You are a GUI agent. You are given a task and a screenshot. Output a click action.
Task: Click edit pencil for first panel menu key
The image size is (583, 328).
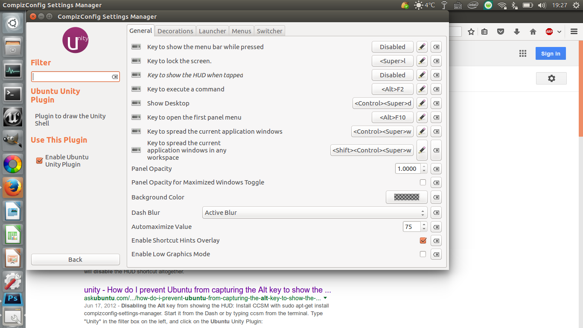tap(422, 117)
